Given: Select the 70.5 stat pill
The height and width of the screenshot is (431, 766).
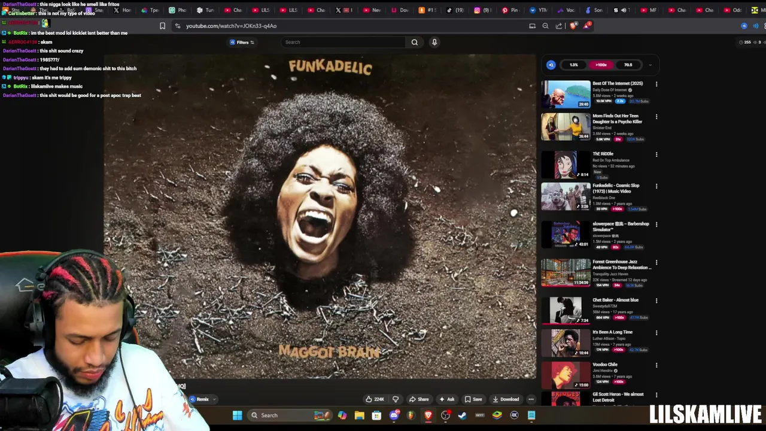Looking at the screenshot, I should 628,65.
